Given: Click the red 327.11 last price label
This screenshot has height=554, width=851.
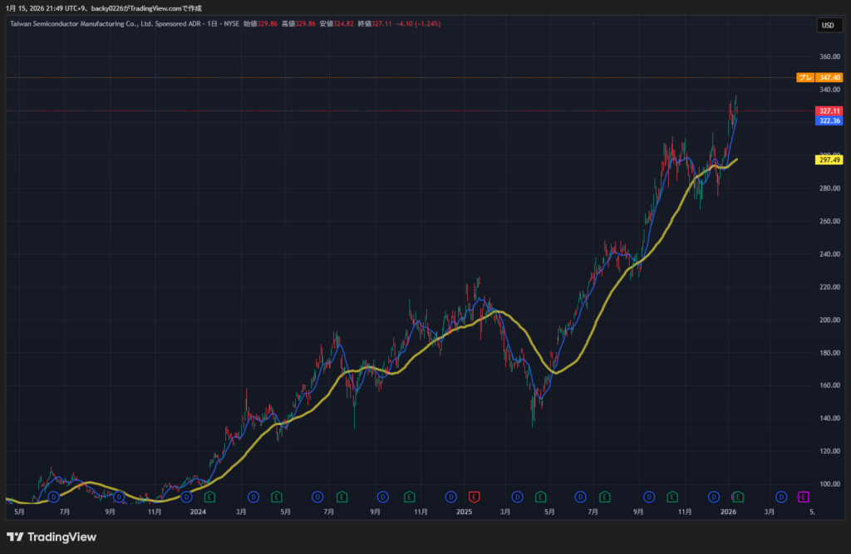Looking at the screenshot, I should click(x=829, y=110).
